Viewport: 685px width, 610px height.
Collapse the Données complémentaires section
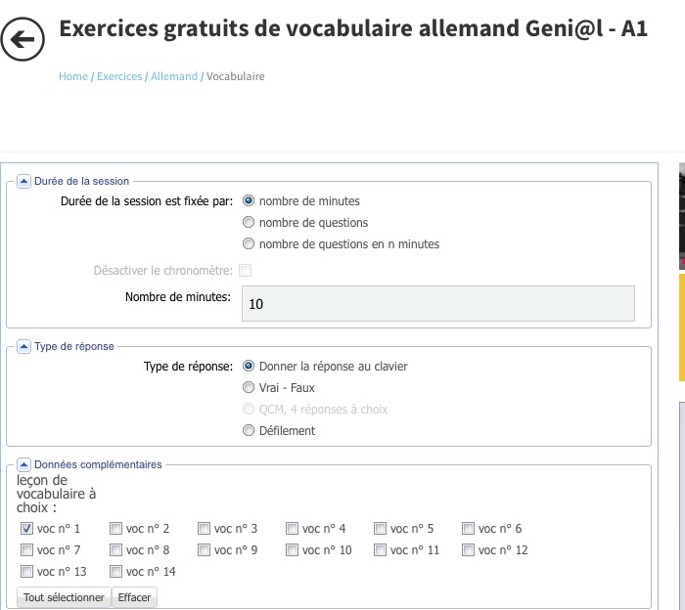pyautogui.click(x=24, y=464)
